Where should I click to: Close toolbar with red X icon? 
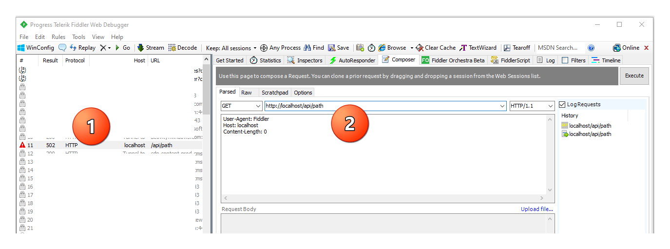(x=647, y=48)
